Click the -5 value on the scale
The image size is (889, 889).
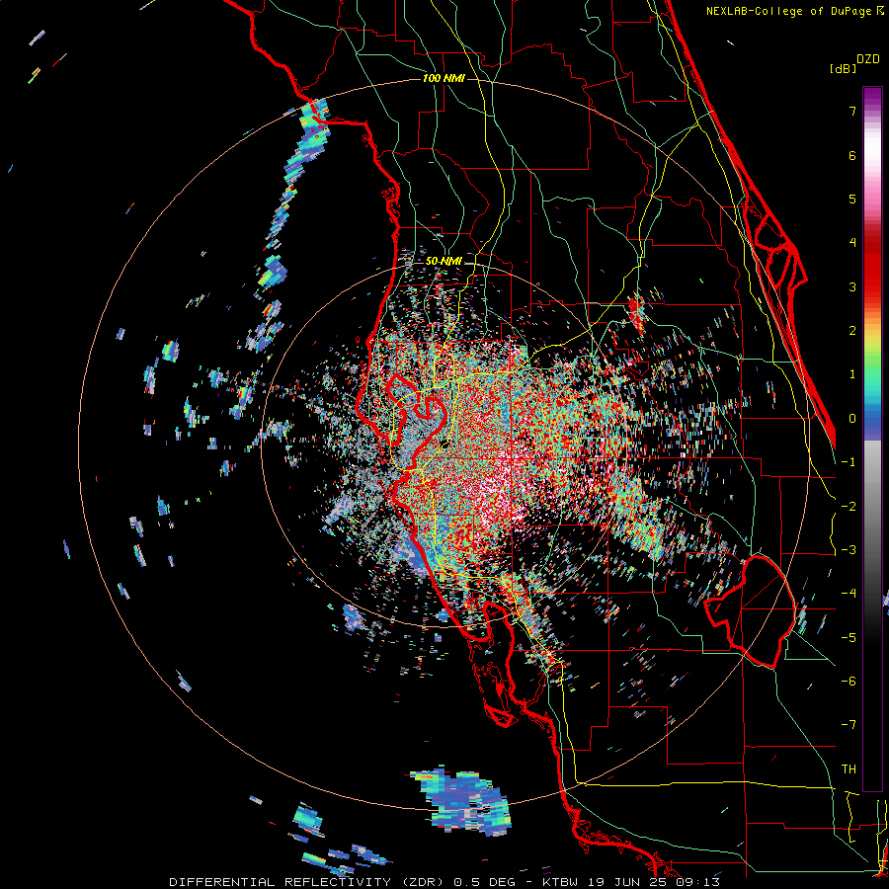pos(849,638)
